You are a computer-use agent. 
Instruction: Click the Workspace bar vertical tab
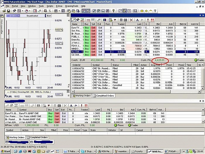pyautogui.click(x=2, y=26)
